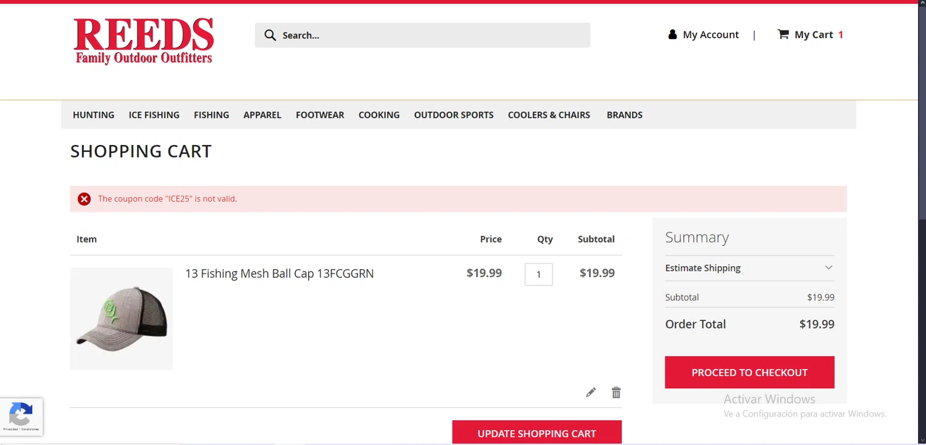Image resolution: width=926 pixels, height=445 pixels.
Task: Click Estimate Shipping label
Action: click(703, 268)
